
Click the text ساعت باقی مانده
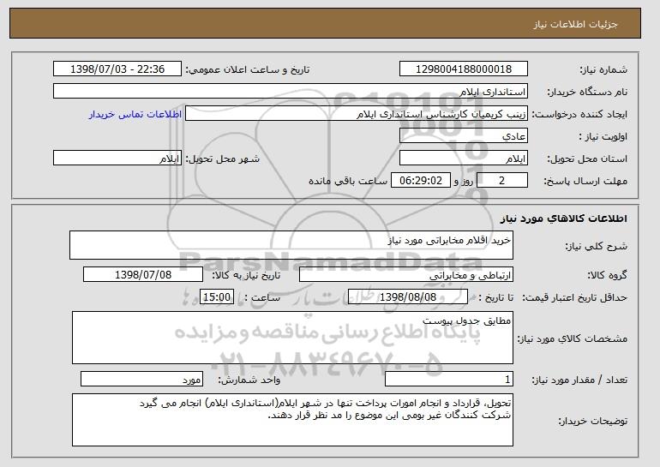(348, 181)
